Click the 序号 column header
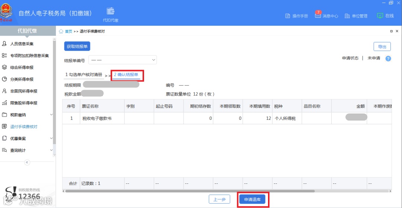The width and height of the screenshot is (402, 208). coord(71,106)
